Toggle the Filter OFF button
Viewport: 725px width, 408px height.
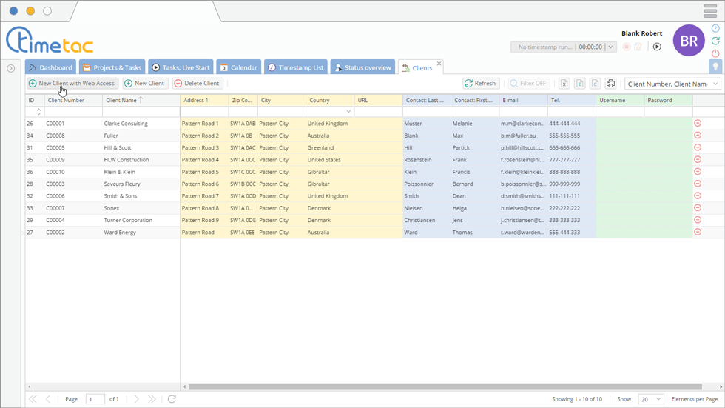[x=528, y=84]
